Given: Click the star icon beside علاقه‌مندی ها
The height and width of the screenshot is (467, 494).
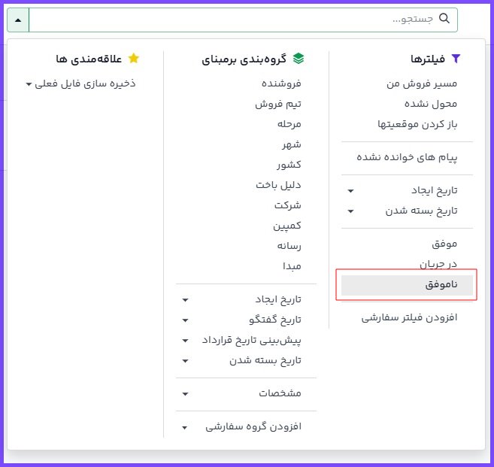Looking at the screenshot, I should pos(134,59).
